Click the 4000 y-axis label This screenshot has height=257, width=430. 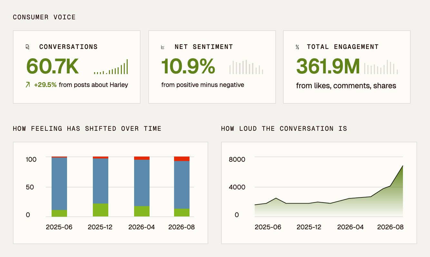(237, 187)
